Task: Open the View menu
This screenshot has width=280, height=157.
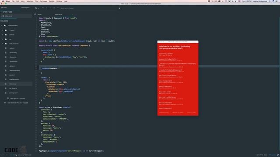Action: (23, 1)
